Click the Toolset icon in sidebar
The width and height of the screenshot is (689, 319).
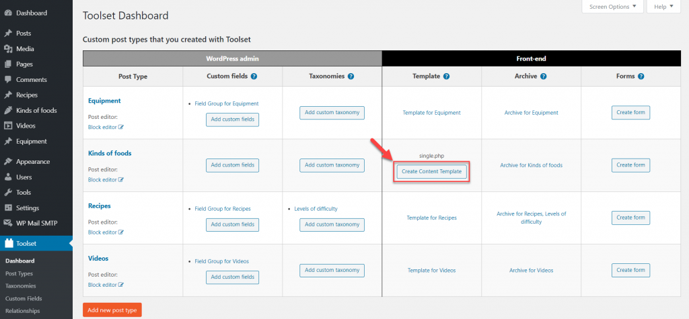tap(9, 244)
